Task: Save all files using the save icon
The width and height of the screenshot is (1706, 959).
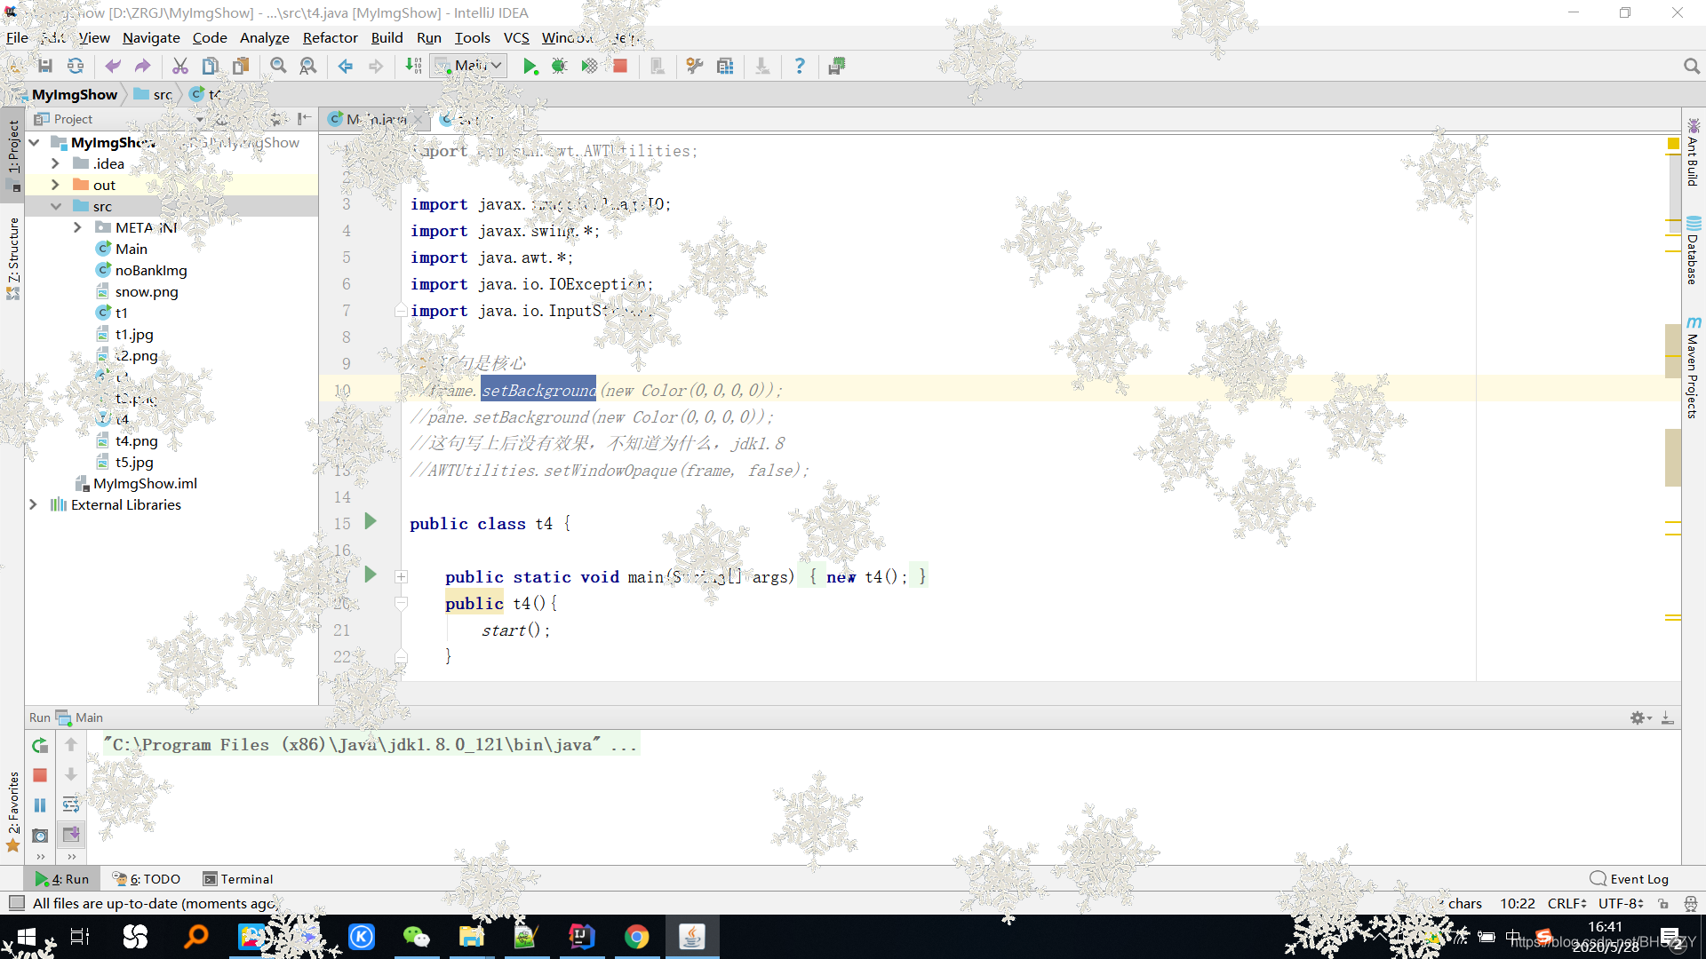Action: 45,65
